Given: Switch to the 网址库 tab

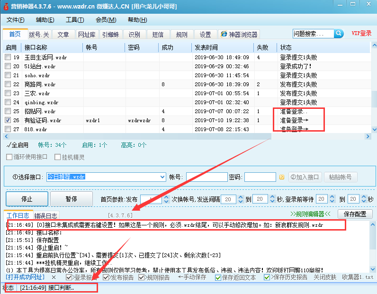Looking at the screenshot, I should click(87, 35).
